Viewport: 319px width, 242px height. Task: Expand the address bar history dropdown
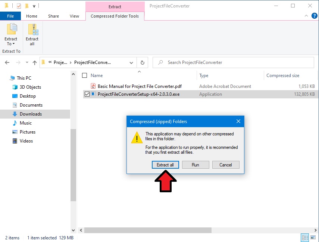131,62
